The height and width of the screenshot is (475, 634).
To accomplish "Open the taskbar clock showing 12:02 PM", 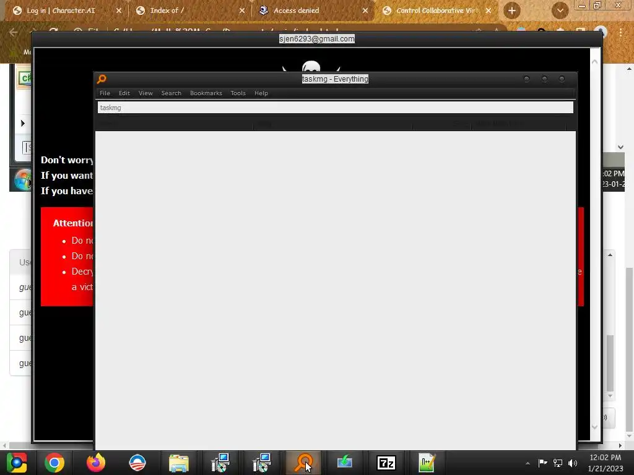I will [606, 463].
